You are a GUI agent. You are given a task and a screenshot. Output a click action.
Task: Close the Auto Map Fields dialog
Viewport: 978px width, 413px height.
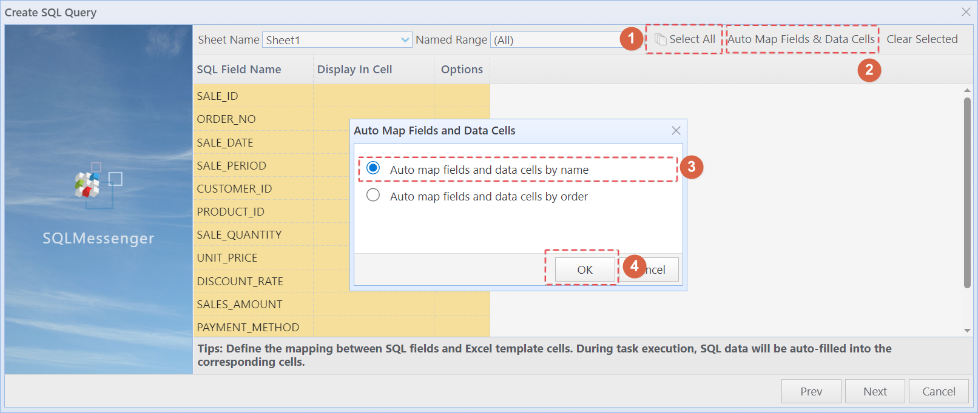tap(676, 131)
